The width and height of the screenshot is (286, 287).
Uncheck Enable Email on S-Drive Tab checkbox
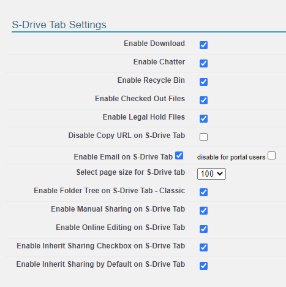pyautogui.click(x=179, y=156)
